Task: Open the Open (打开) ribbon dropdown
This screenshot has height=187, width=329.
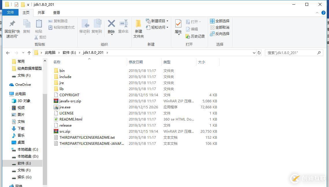Action: pyautogui.click(x=193, y=22)
